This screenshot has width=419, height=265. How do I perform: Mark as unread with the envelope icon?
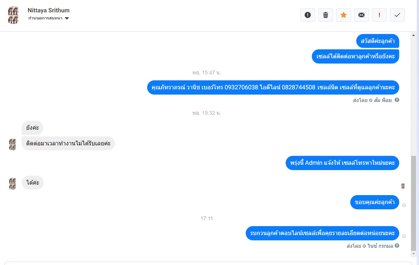coord(361,15)
